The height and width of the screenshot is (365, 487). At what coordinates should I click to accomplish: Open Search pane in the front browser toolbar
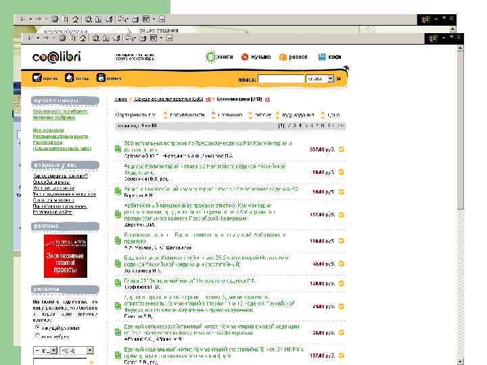[96, 38]
